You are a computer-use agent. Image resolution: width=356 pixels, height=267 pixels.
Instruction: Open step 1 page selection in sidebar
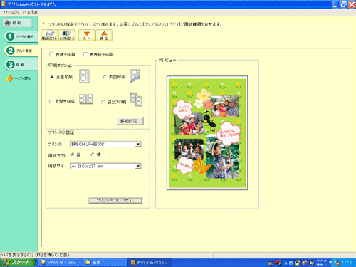pos(21,36)
